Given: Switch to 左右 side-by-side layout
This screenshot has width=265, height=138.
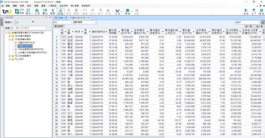Looking at the screenshot, I should point(246,11).
